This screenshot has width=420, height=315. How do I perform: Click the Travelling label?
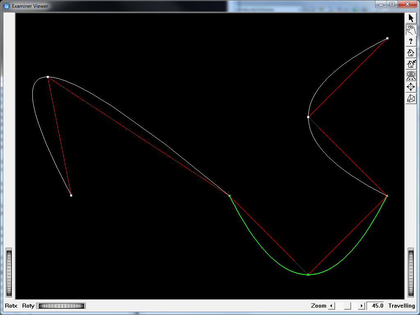tap(401, 306)
